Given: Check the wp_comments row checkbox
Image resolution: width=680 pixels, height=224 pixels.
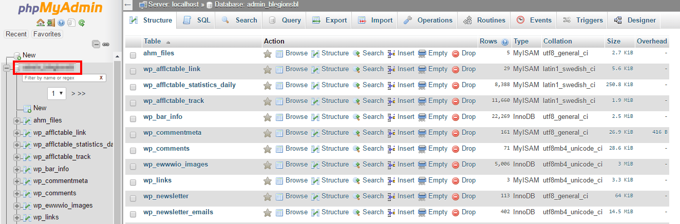Looking at the screenshot, I should pos(133,150).
